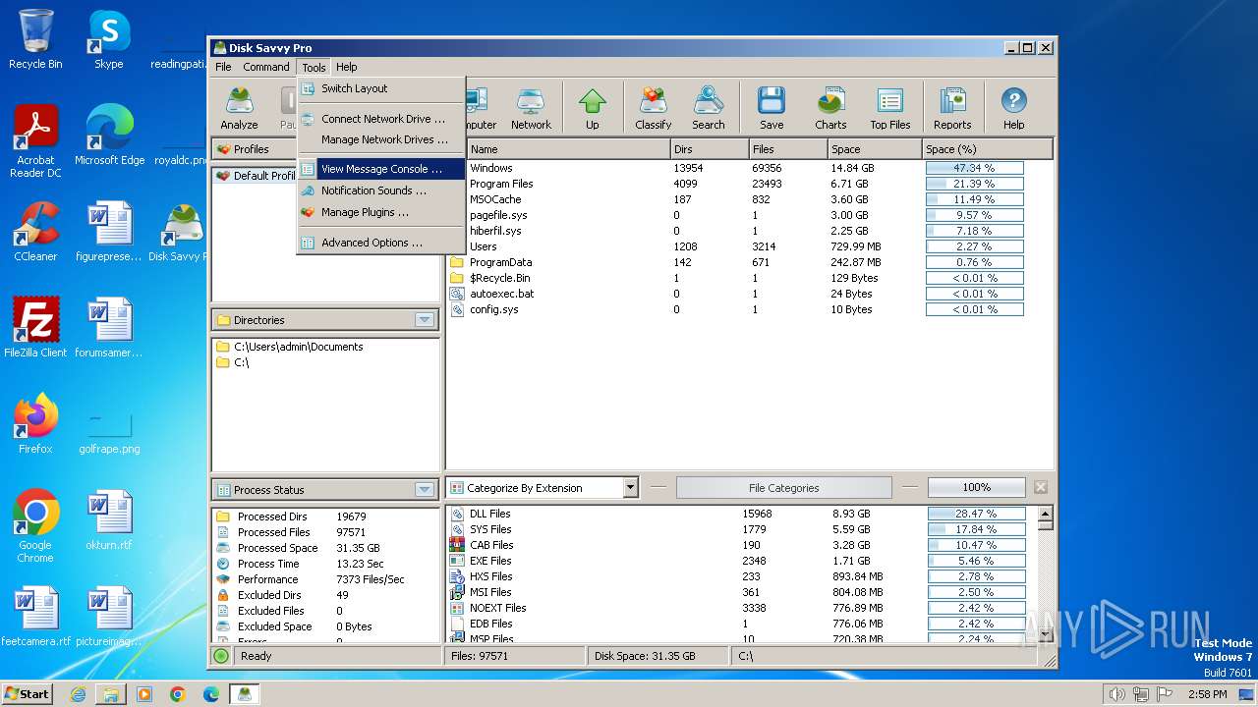
Task: Click the autoexec.bat file icon
Action: 457,294
